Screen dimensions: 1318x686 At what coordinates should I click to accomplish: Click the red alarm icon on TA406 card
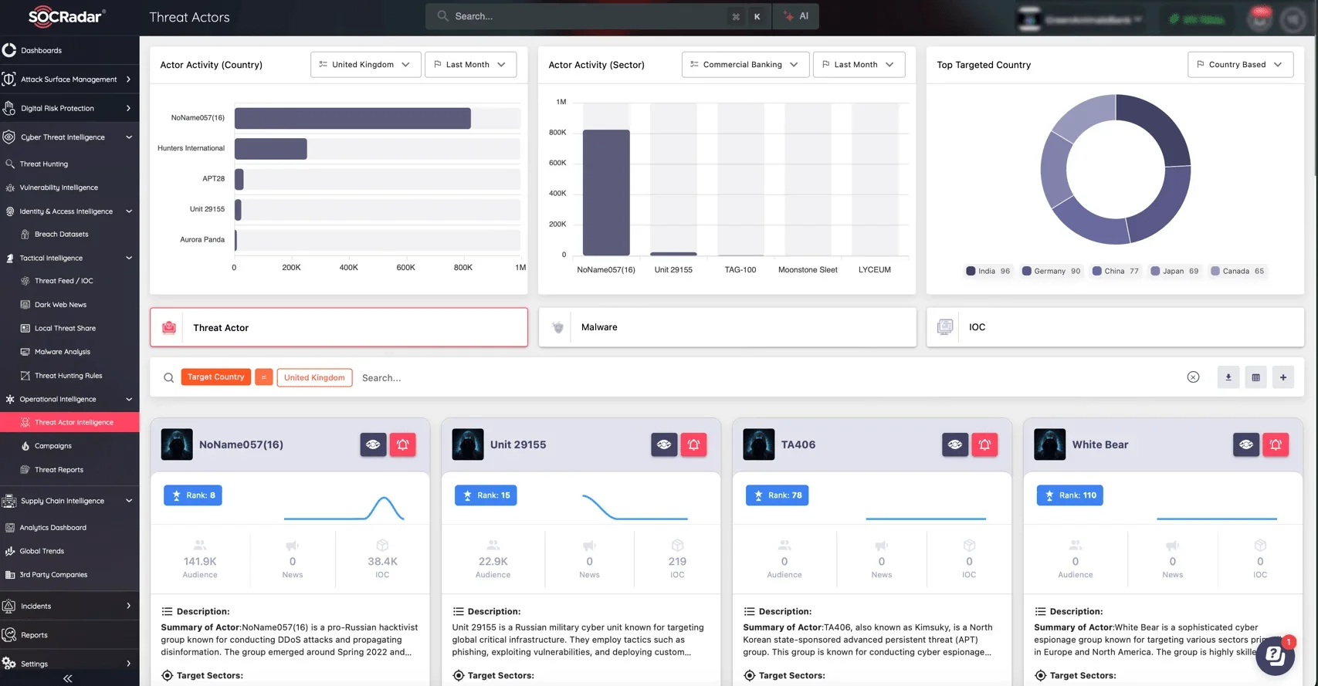pyautogui.click(x=984, y=444)
